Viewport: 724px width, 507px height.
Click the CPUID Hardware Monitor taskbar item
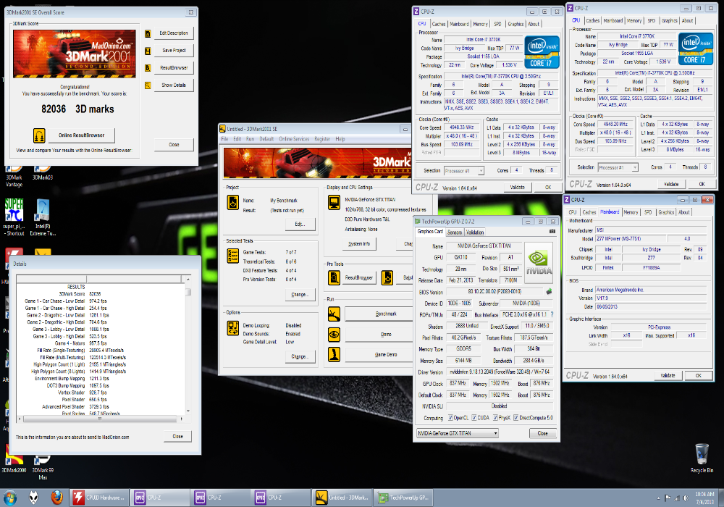pos(99,498)
